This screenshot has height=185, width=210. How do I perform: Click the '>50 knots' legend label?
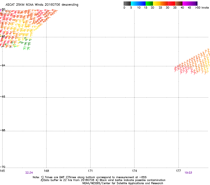click(202, 8)
